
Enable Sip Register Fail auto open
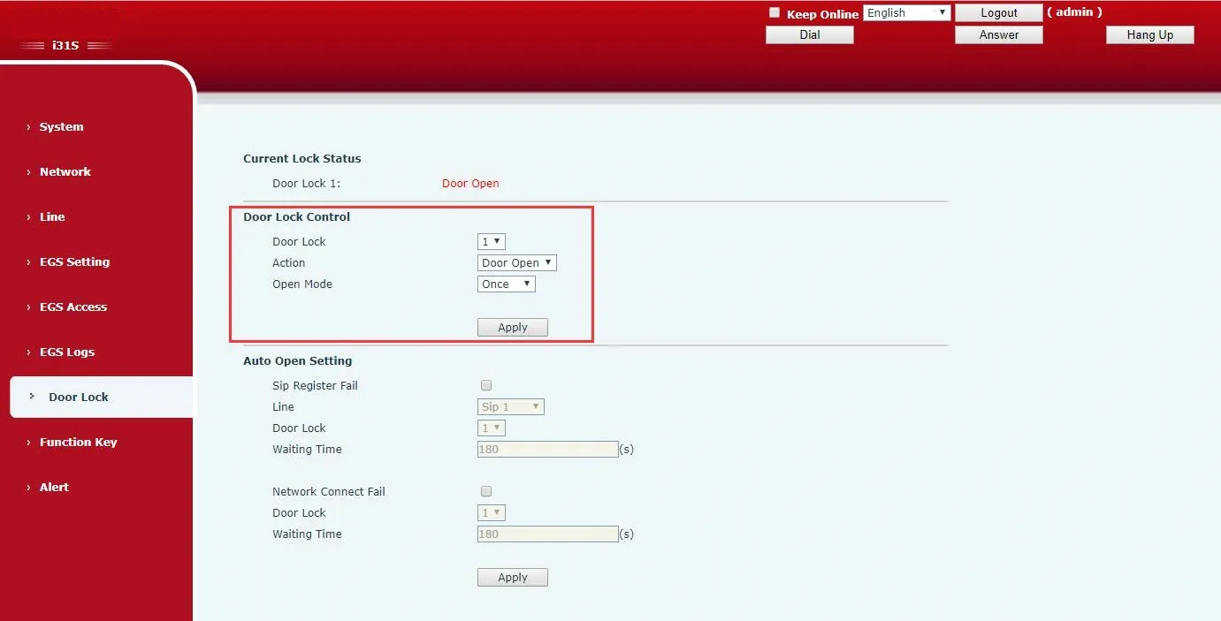(x=486, y=385)
